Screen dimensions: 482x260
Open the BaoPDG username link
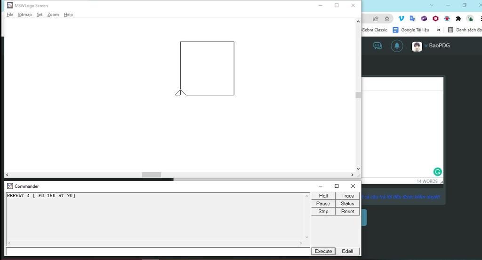click(439, 46)
